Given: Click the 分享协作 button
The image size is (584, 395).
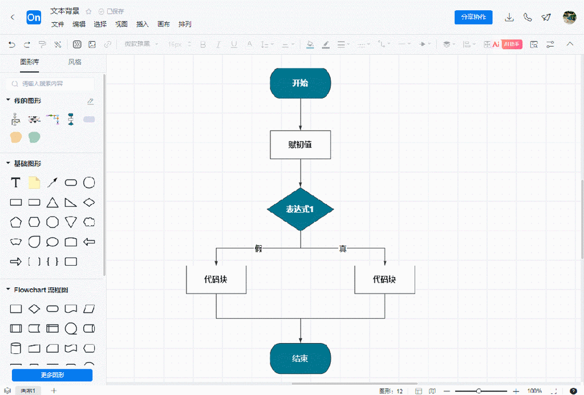Looking at the screenshot, I should coord(473,17).
